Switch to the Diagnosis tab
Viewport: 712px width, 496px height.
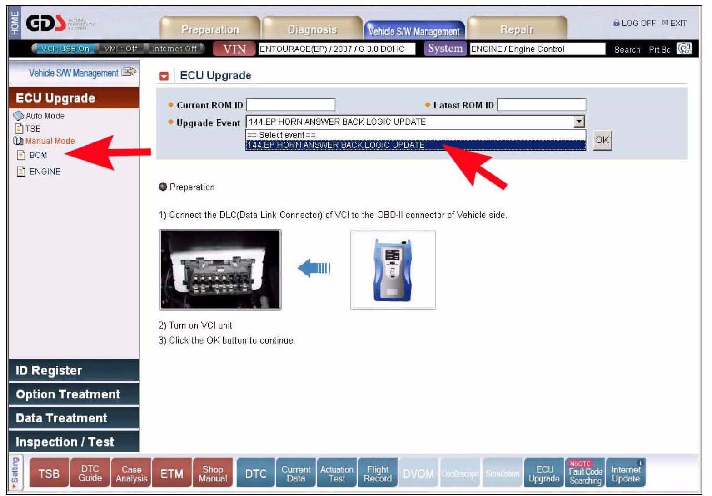[x=312, y=30]
